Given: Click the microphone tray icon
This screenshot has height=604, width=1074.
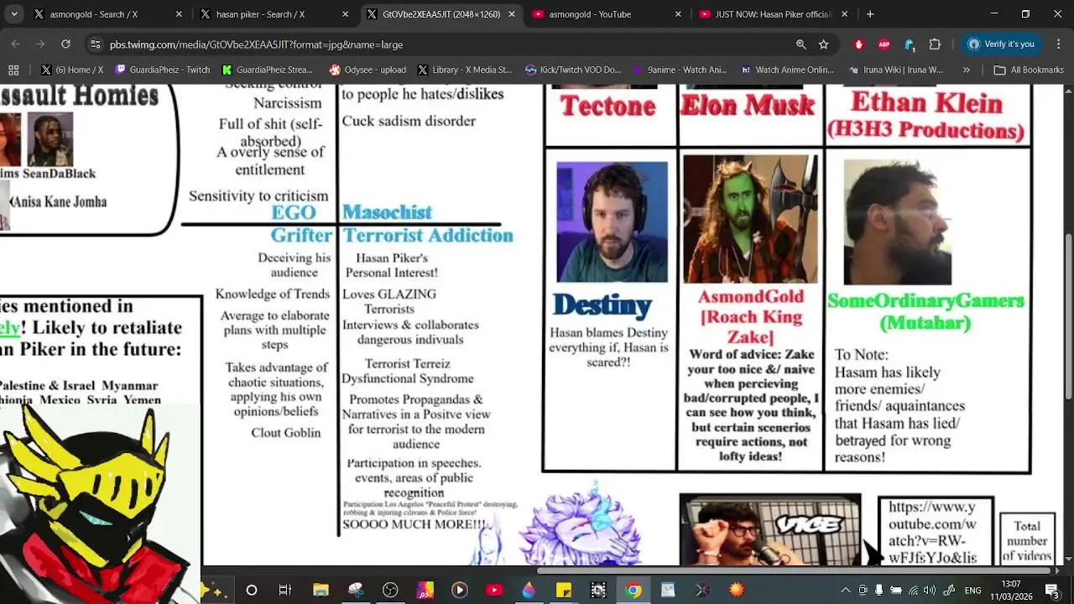Looking at the screenshot, I should (878, 590).
